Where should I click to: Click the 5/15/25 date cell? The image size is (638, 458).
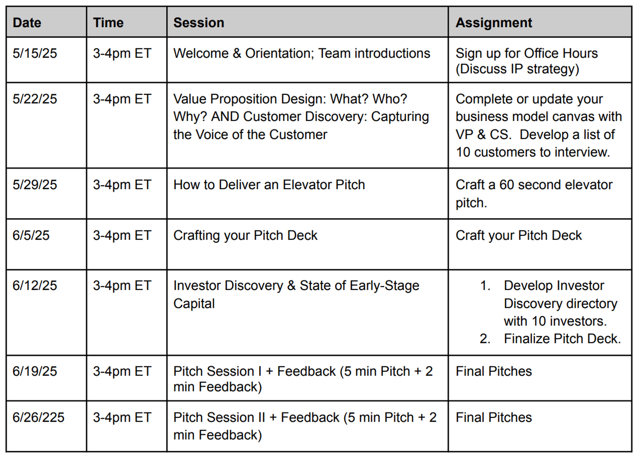[x=46, y=60]
